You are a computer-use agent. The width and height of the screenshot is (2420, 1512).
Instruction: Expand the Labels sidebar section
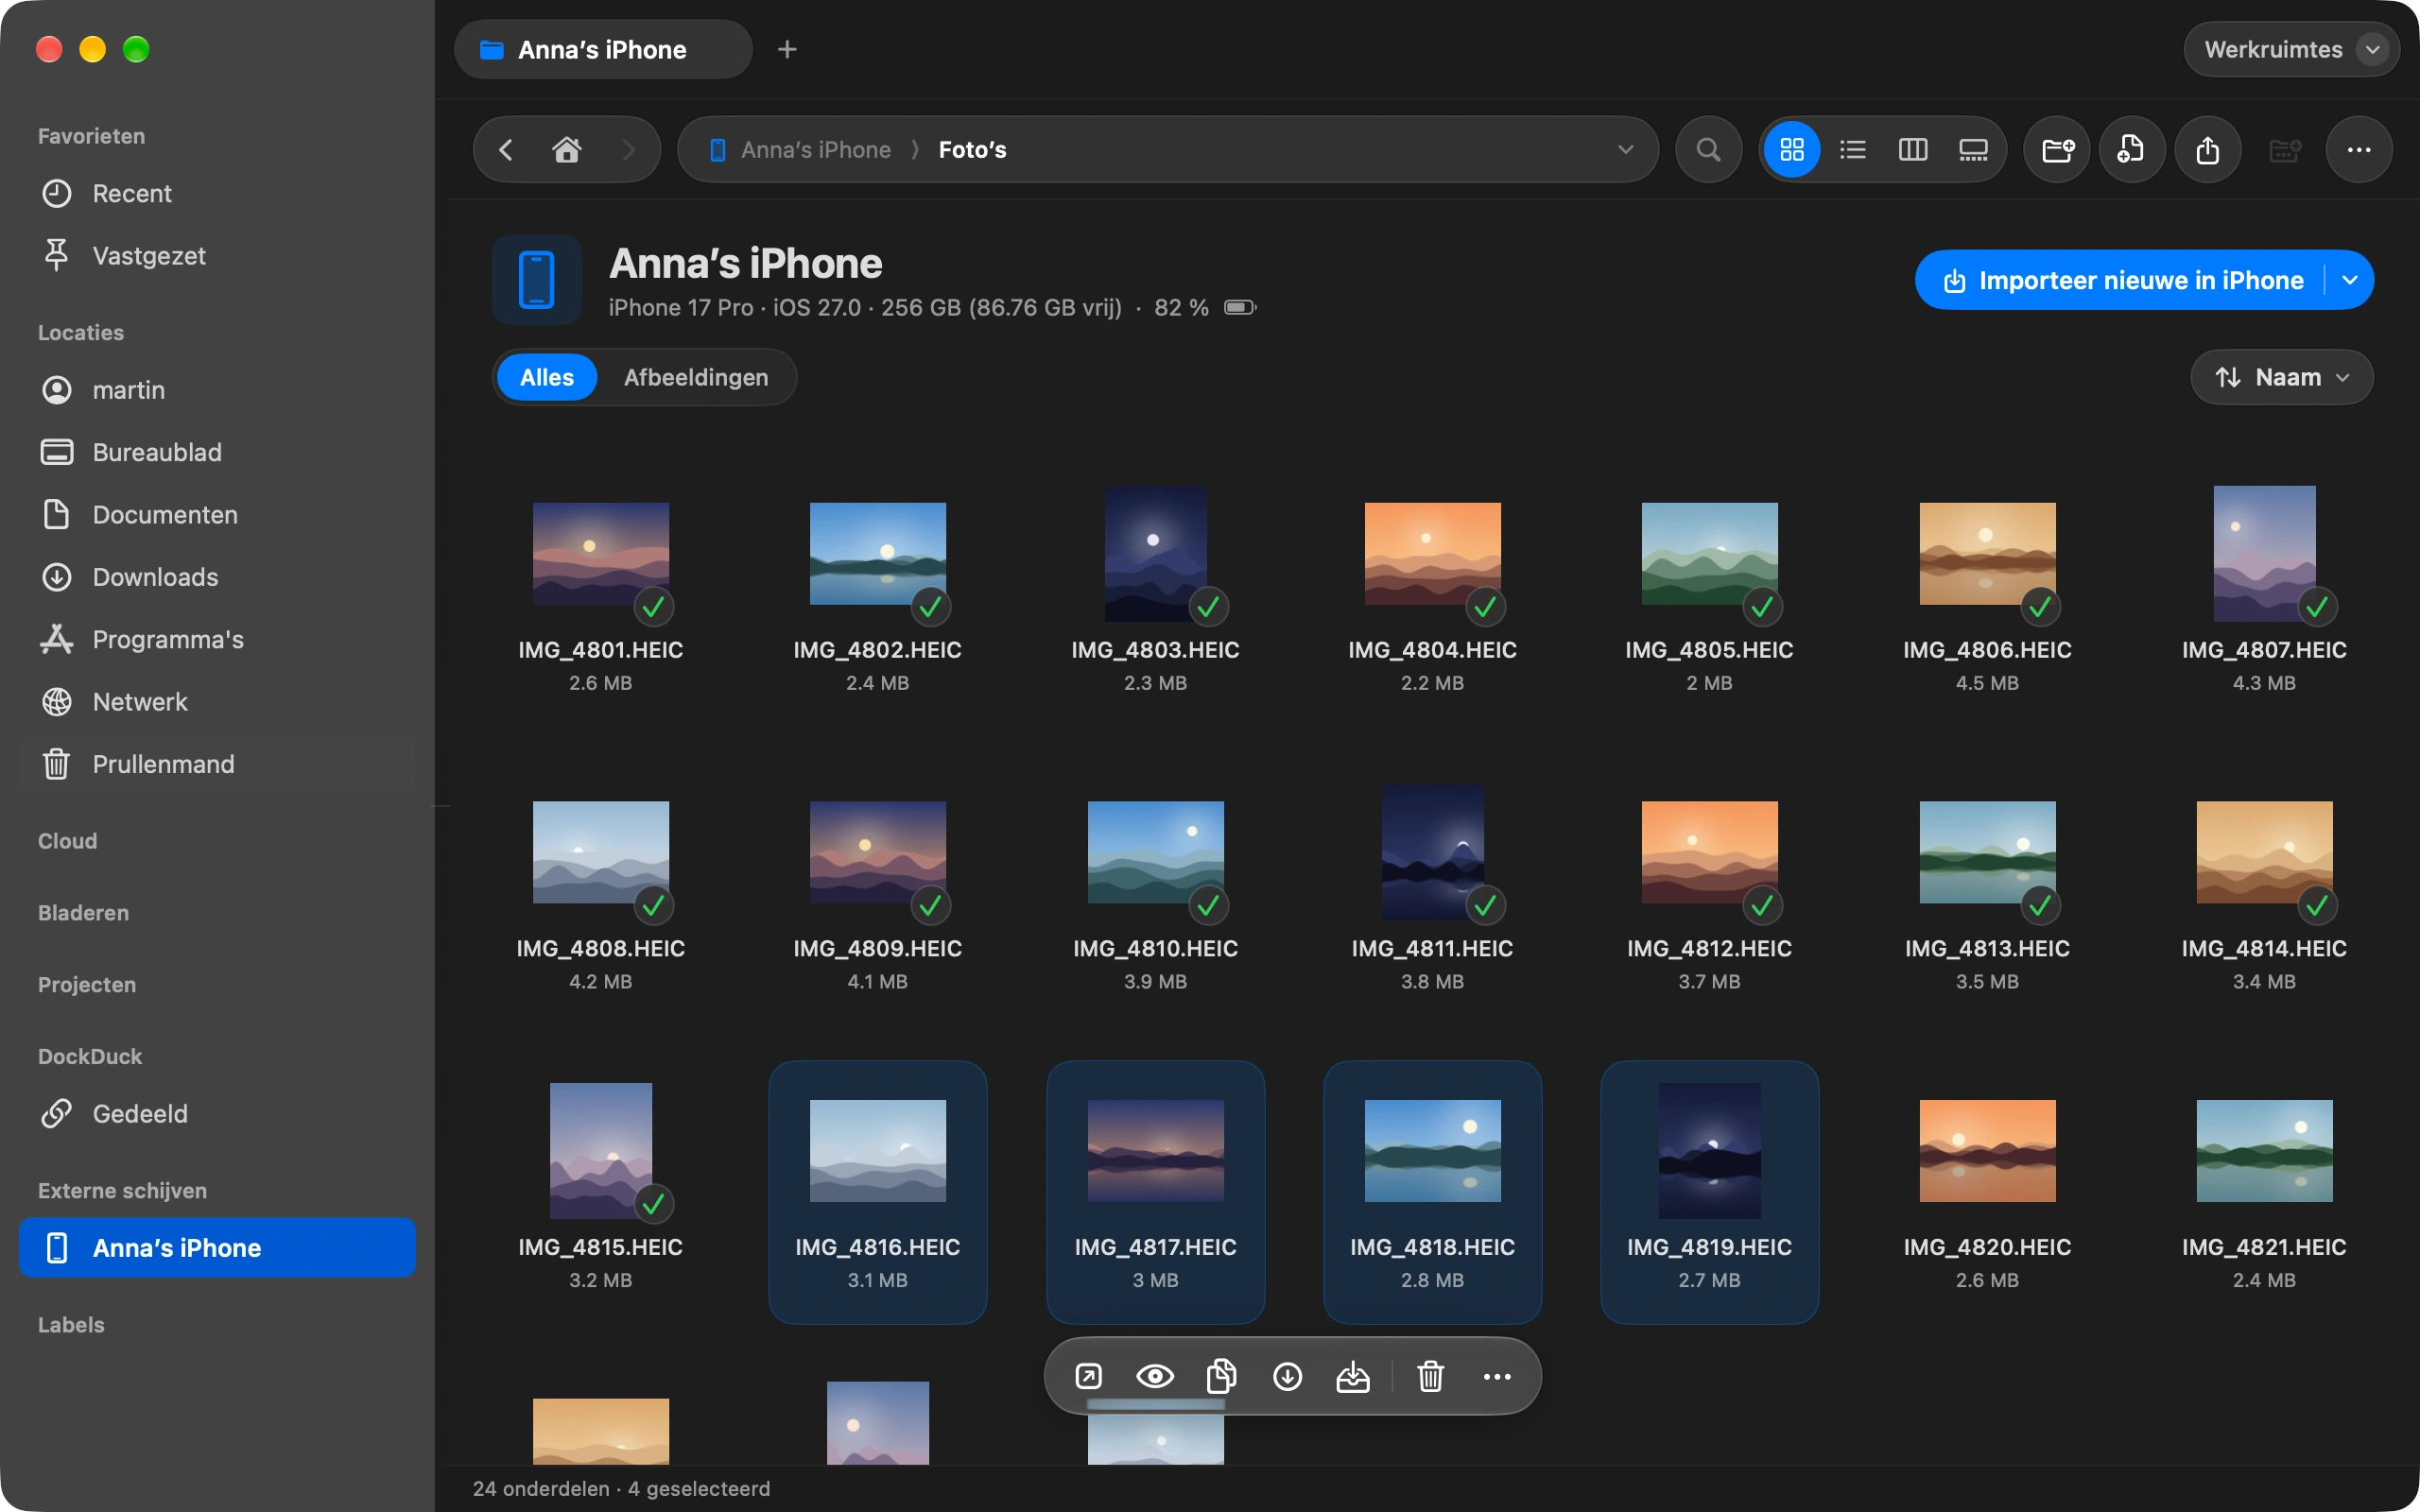click(71, 1325)
